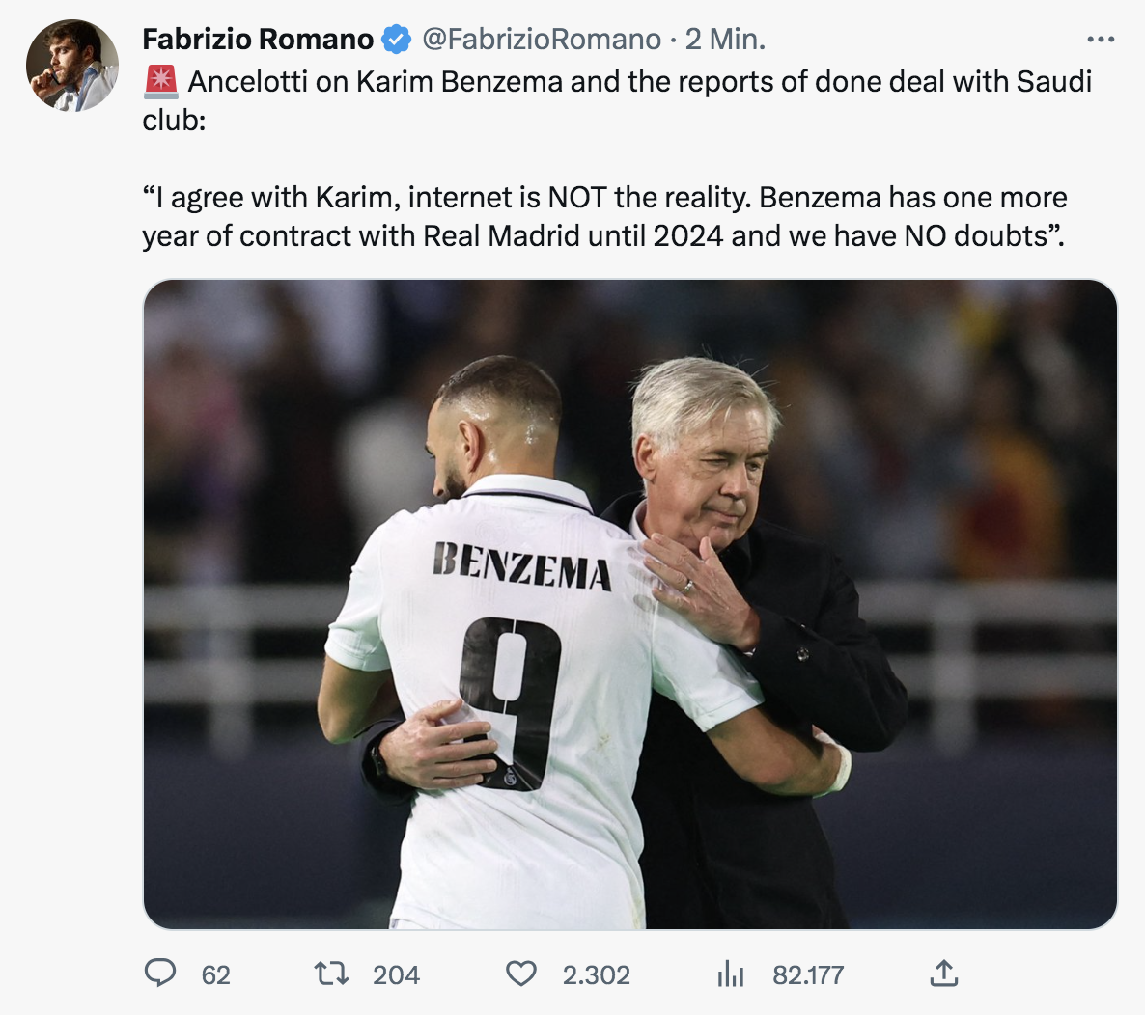Click the BENZEMA name on the jersey photo
Screen dimensions: 1145x1015
pyautogui.click(x=521, y=565)
